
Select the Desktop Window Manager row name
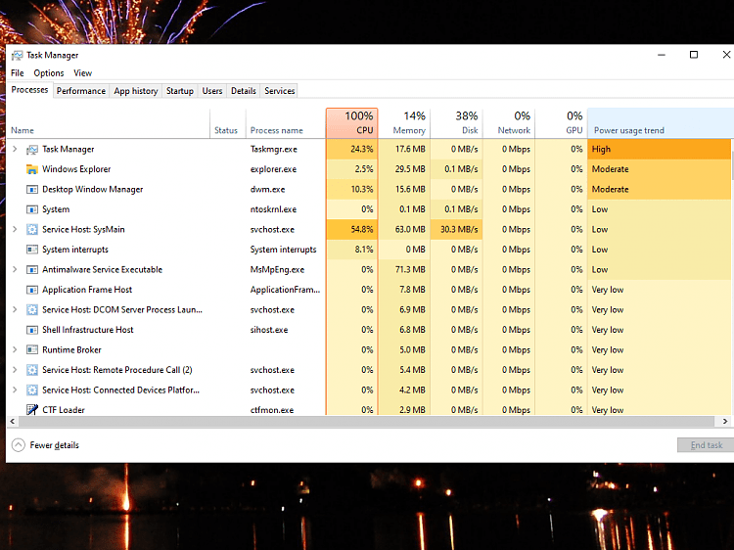click(93, 190)
